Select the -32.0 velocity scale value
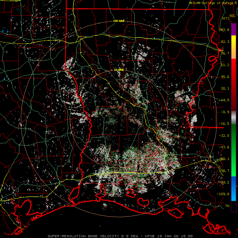Image resolution: width=238 pixels, height=238 pixels. click(224, 135)
